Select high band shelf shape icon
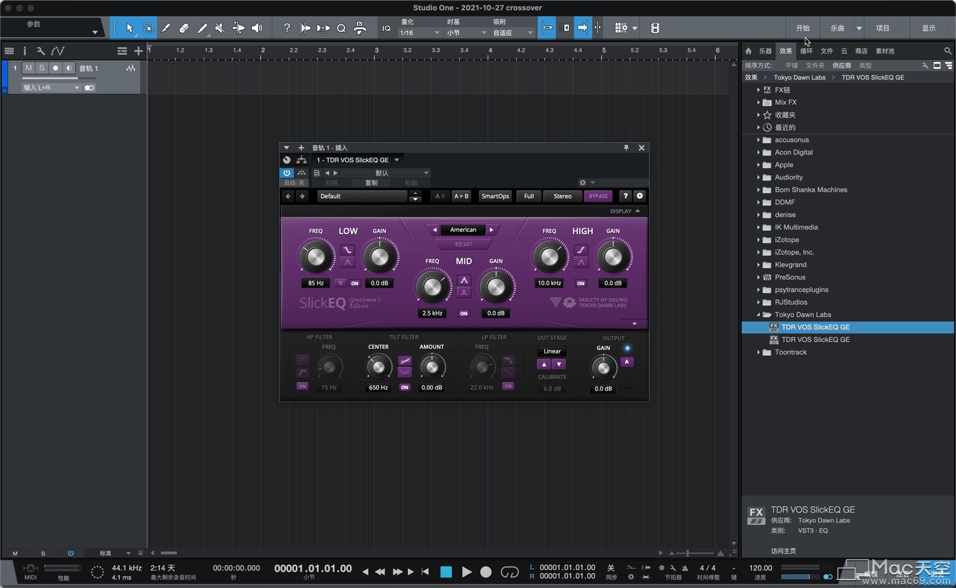 click(x=580, y=250)
